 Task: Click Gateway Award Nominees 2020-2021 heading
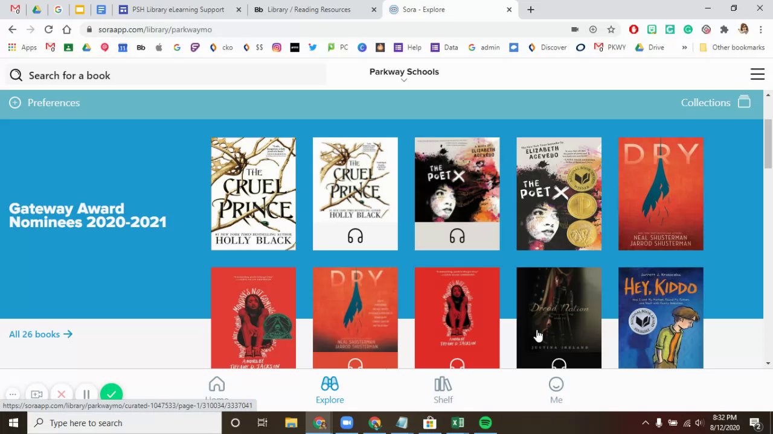88,215
